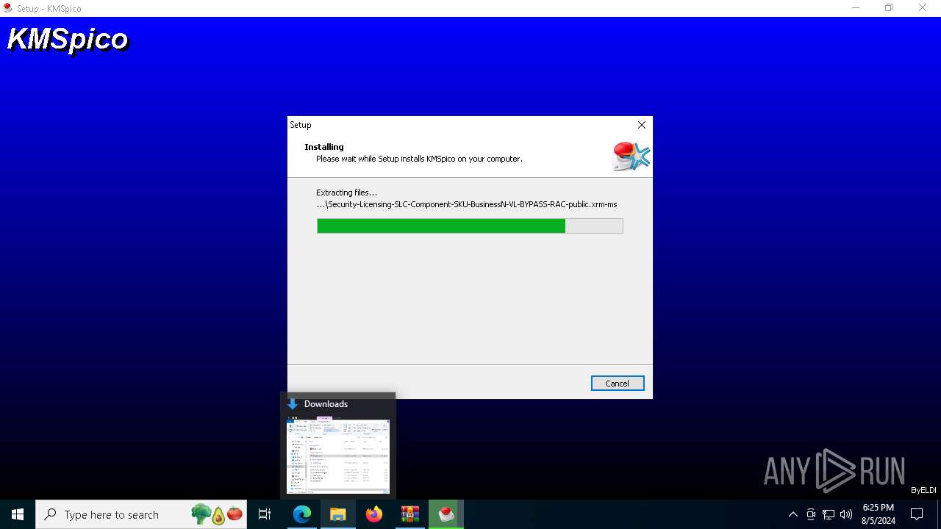Image resolution: width=941 pixels, height=529 pixels.
Task: Launch Firefox from taskbar
Action: (374, 514)
